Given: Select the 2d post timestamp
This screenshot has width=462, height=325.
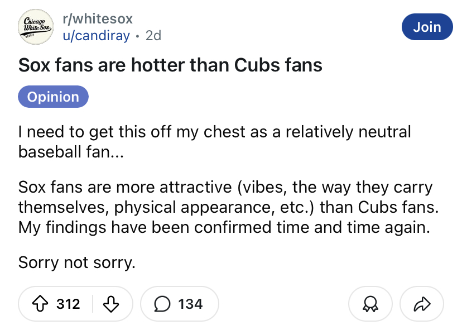Looking at the screenshot, I should coord(153,36).
